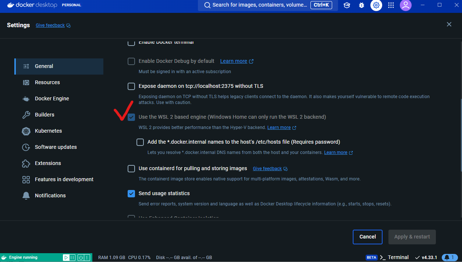
Task: Click the Cancel button
Action: 367,237
